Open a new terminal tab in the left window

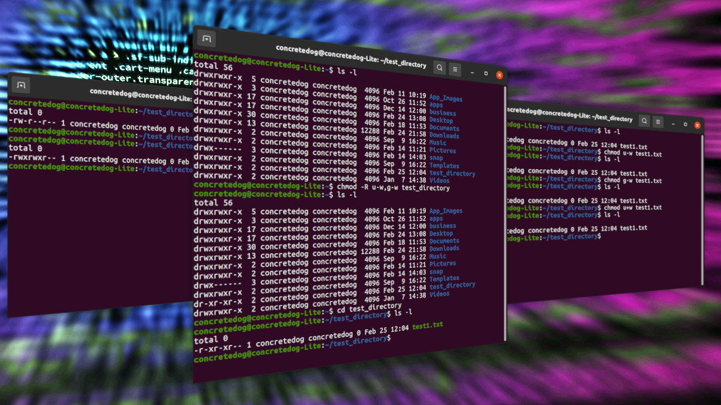coord(20,84)
